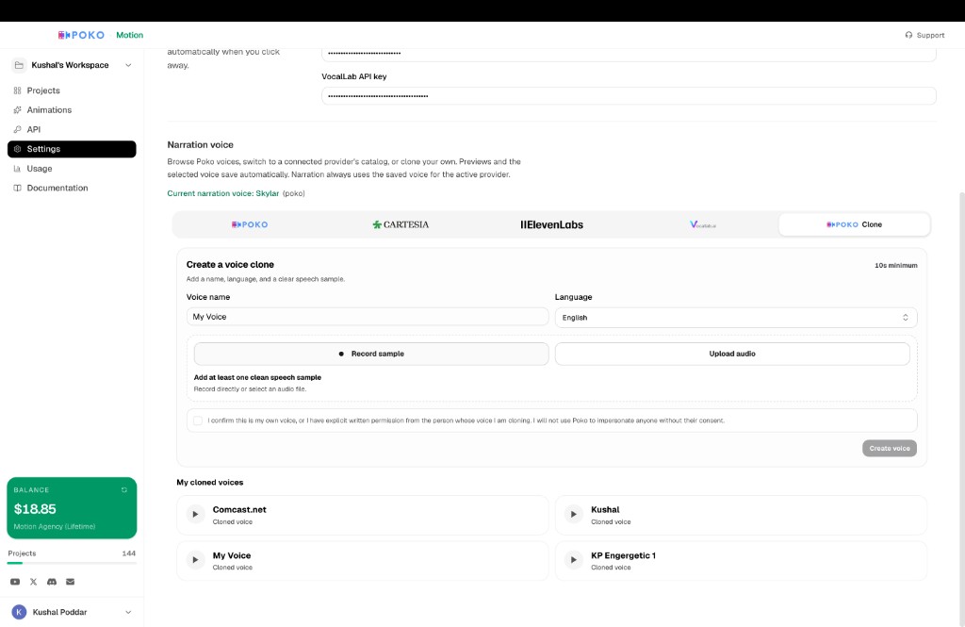Expand the Kushal Poddar account menu
This screenshot has height=627, width=965.
(x=128, y=612)
